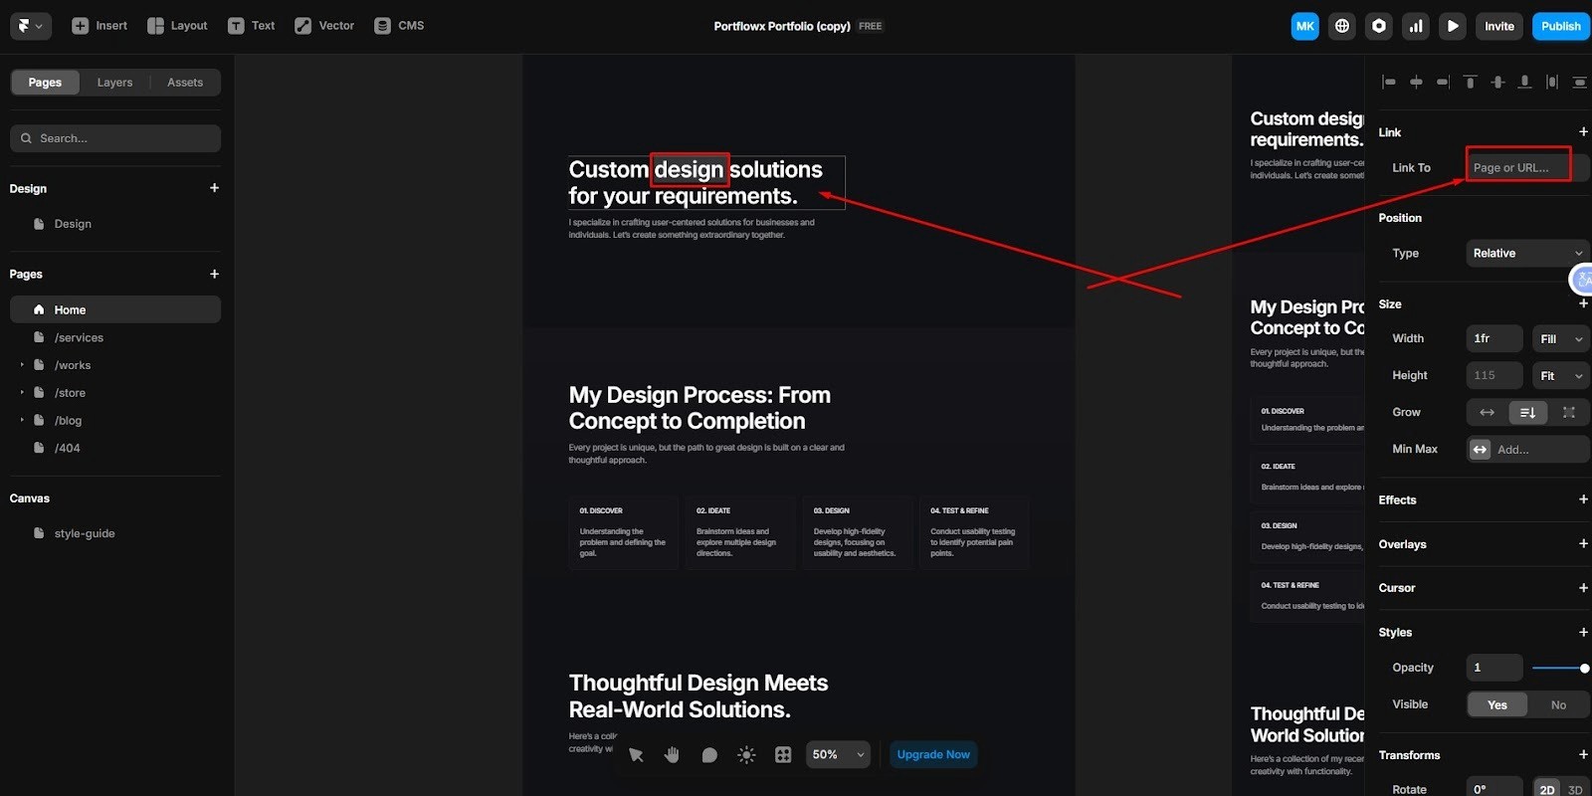The width and height of the screenshot is (1592, 796).
Task: Adjust the Opacity slider
Action: click(x=1560, y=669)
